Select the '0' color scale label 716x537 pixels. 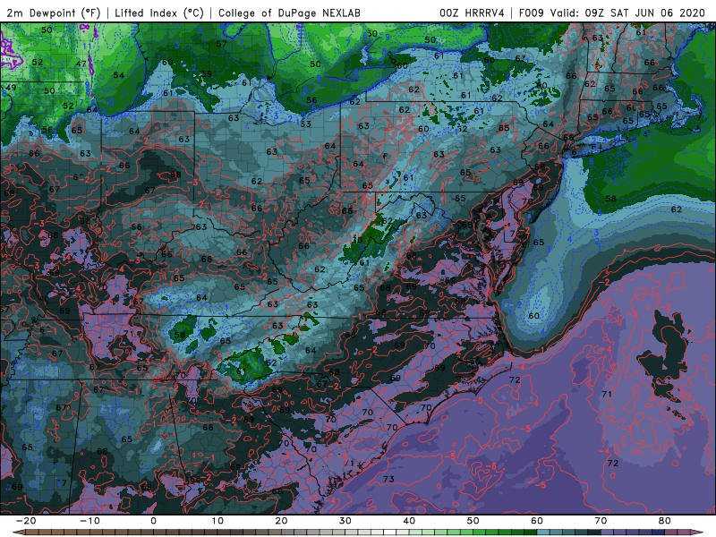tap(153, 521)
